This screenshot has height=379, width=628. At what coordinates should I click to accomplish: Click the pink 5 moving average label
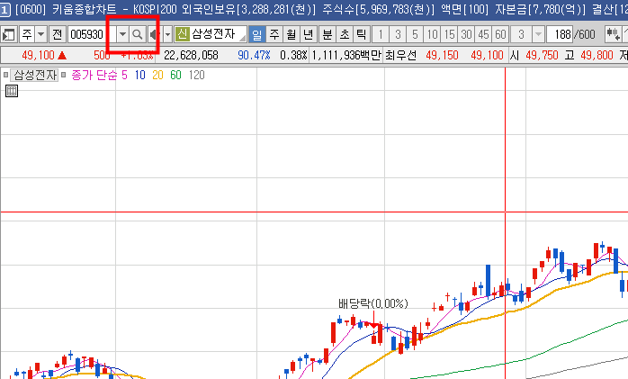click(x=124, y=75)
